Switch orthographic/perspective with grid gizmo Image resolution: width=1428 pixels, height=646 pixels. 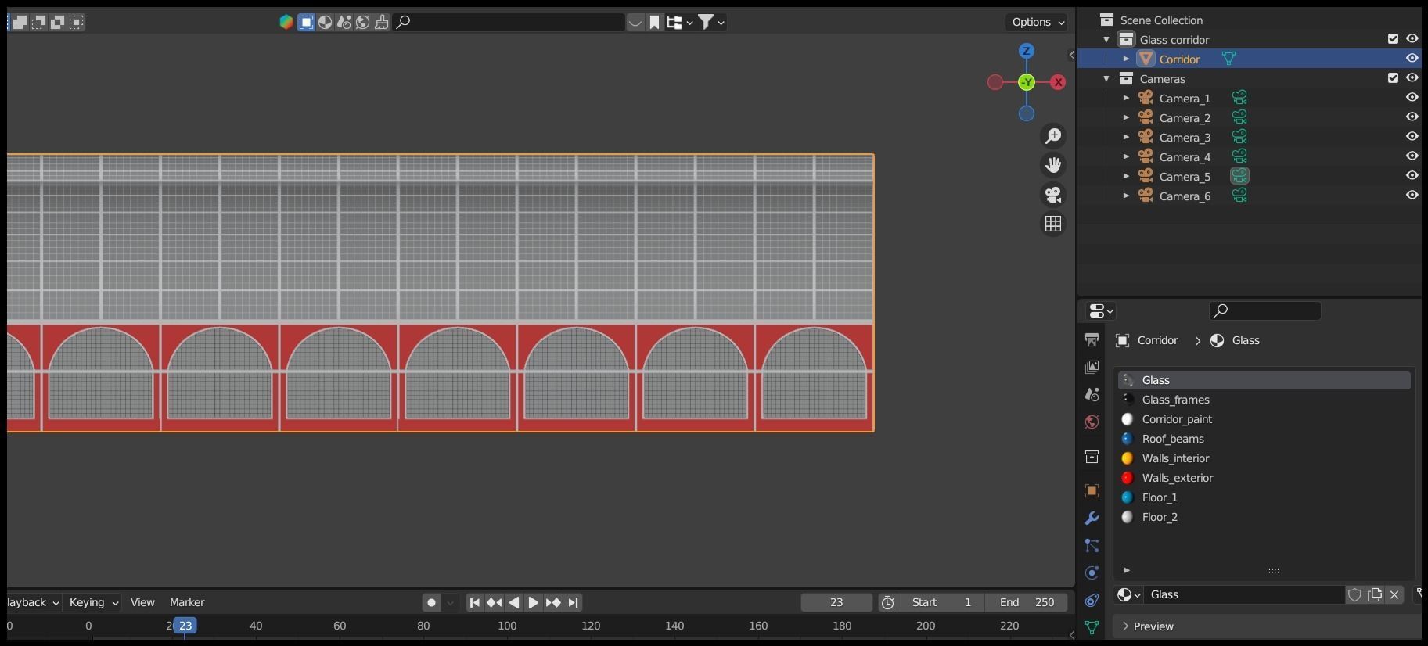(x=1053, y=224)
